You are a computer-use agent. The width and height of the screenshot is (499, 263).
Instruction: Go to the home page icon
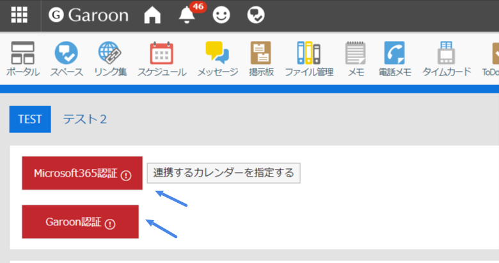[x=152, y=15]
